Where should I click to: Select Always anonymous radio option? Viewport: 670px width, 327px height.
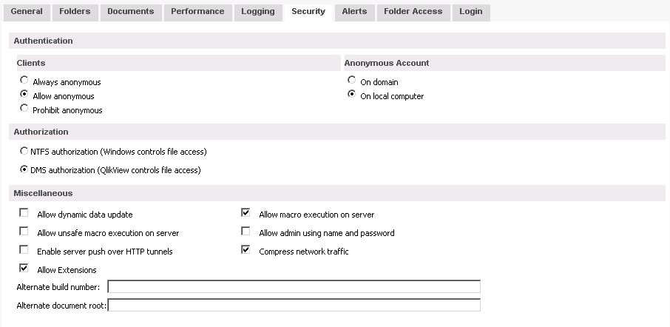coord(24,81)
